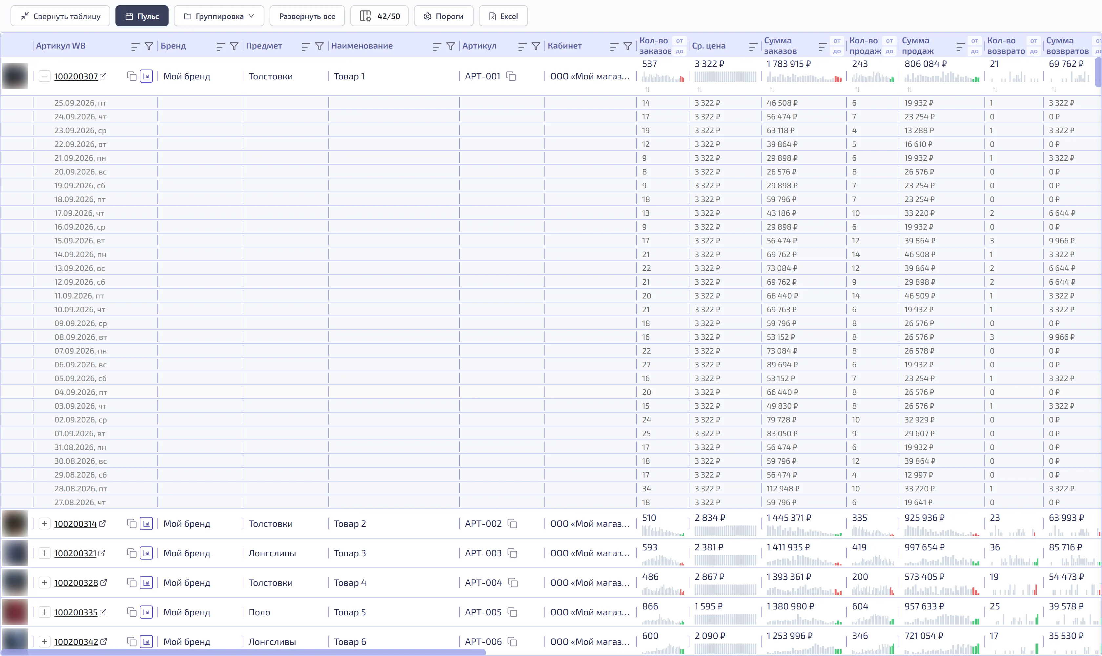
Task: Open the Пороги thresholds settings
Action: click(x=443, y=16)
